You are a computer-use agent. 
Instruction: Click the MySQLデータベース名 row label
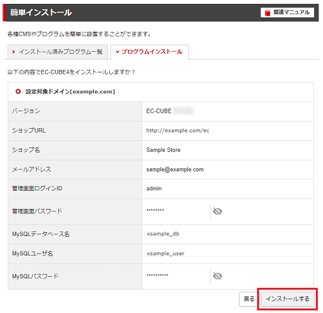(x=41, y=234)
